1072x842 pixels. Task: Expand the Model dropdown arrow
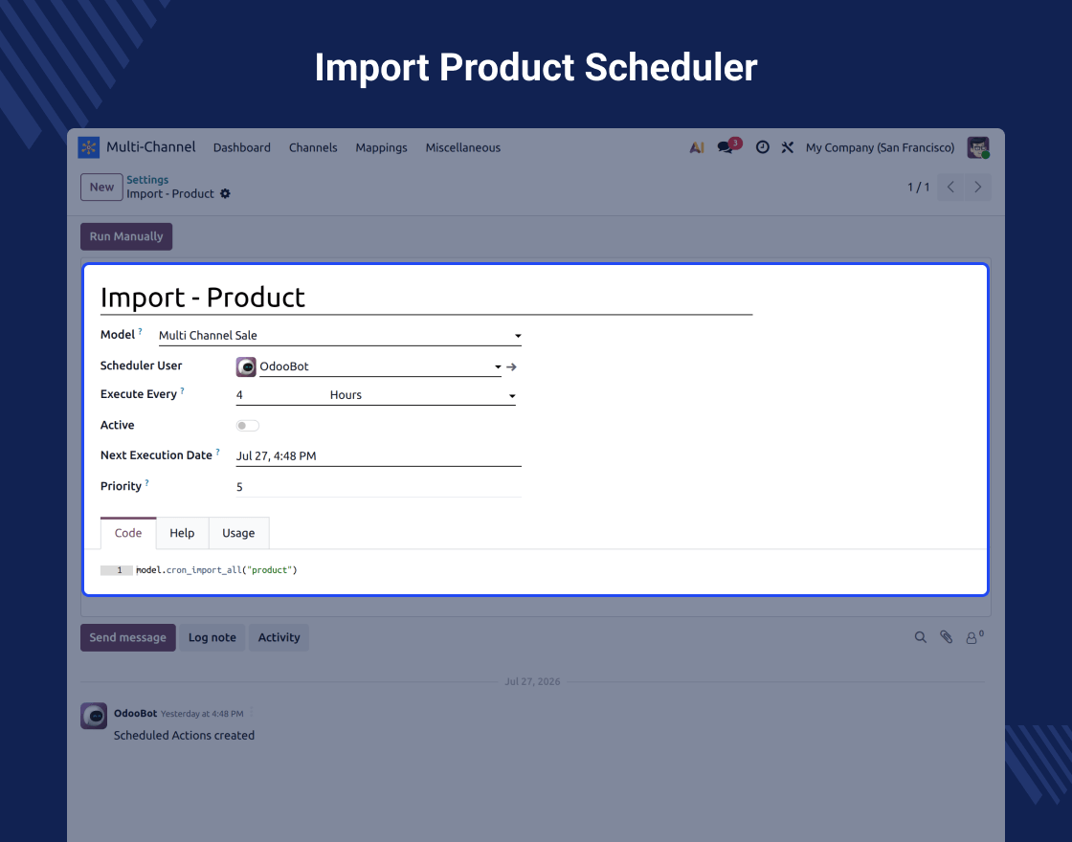coord(518,336)
